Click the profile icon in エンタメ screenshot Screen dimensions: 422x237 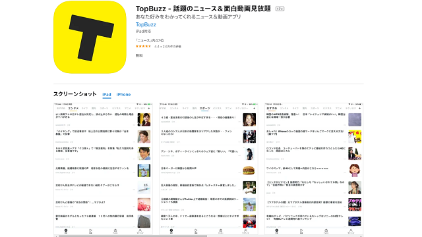[140, 231]
